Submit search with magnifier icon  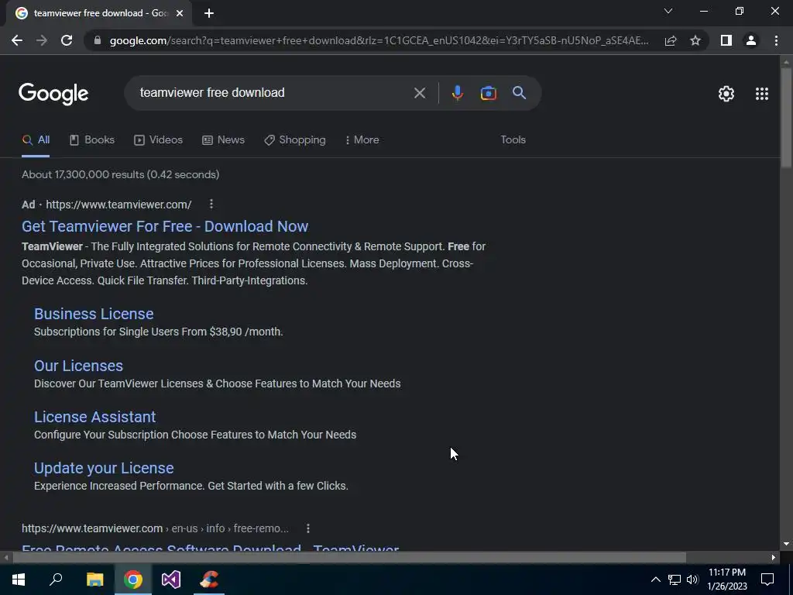520,93
